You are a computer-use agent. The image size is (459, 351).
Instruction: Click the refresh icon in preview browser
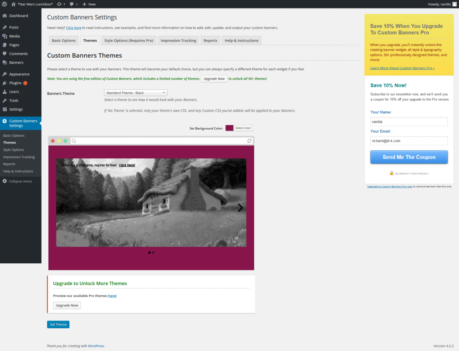pyautogui.click(x=249, y=141)
